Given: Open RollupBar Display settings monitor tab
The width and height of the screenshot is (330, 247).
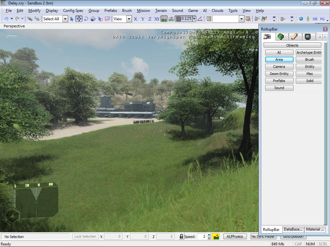Looking at the screenshot, I should [308, 37].
